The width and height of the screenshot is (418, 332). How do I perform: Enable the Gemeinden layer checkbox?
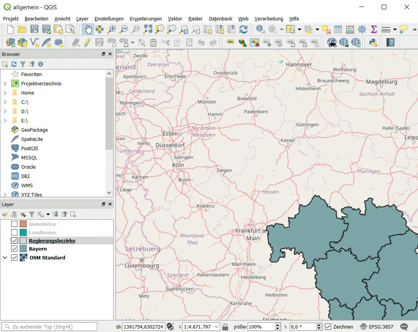click(x=14, y=224)
